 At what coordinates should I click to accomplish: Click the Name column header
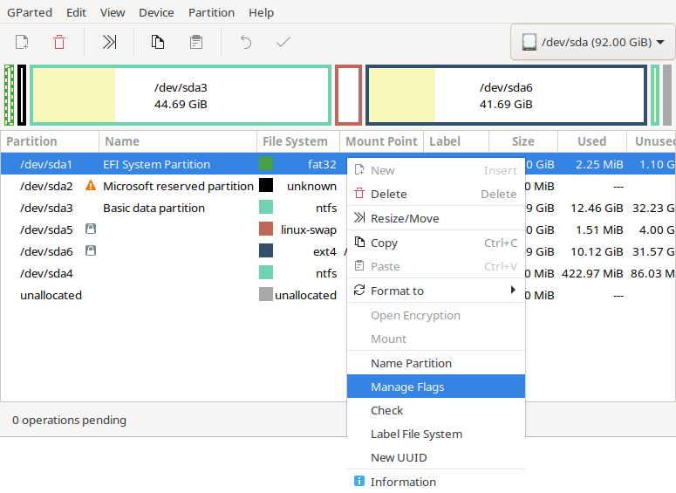pyautogui.click(x=123, y=141)
